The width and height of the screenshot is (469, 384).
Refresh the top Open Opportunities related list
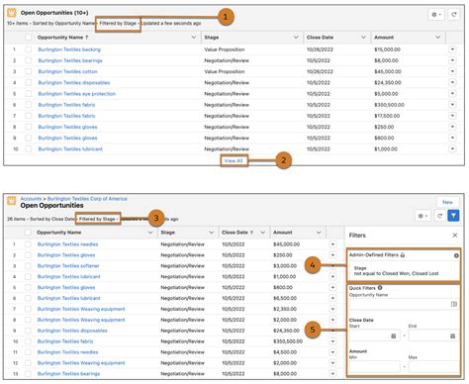[x=454, y=15]
